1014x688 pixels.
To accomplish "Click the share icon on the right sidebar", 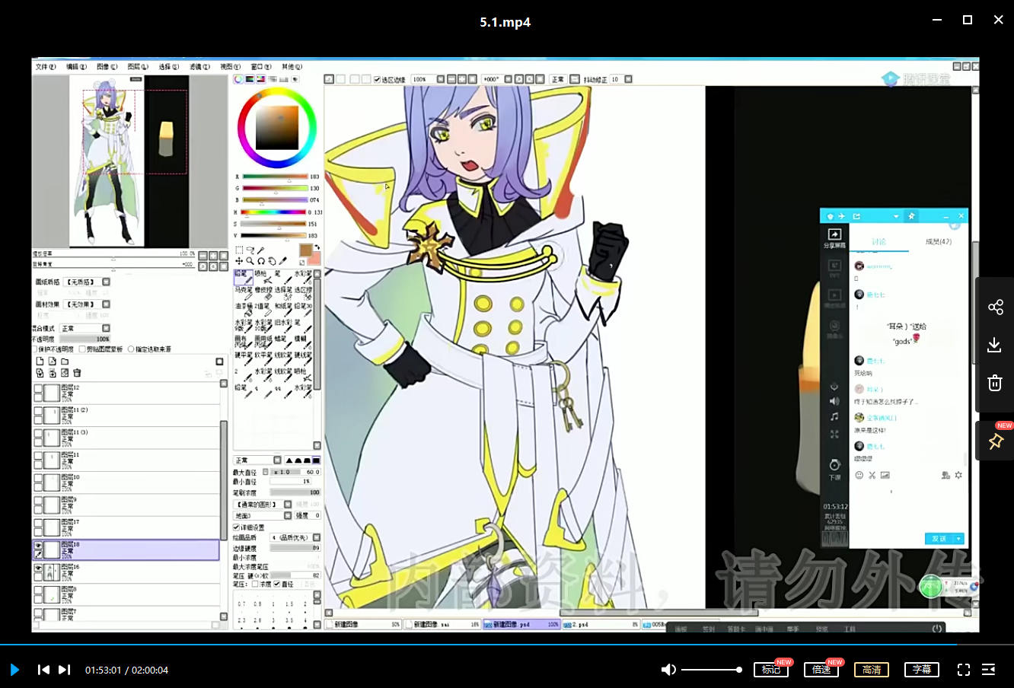I will point(995,307).
